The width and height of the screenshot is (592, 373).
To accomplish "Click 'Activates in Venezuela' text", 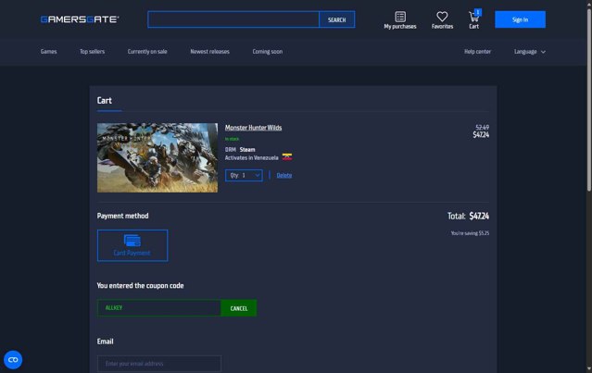I will click(251, 157).
